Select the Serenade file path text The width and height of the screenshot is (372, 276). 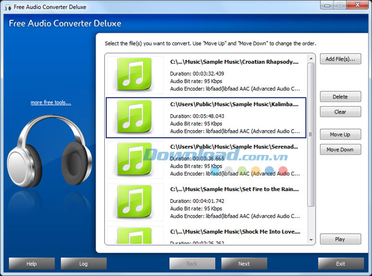[x=234, y=147]
